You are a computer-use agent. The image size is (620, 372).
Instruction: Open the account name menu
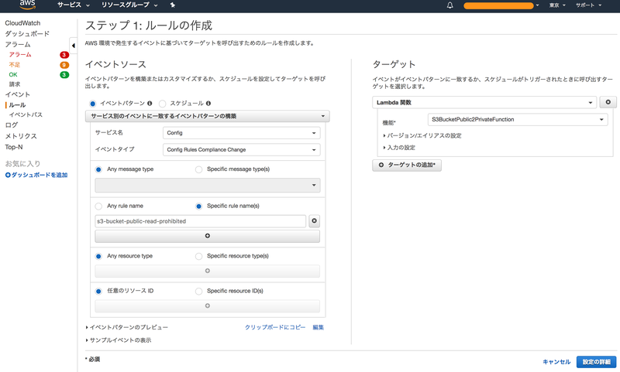tap(501, 5)
